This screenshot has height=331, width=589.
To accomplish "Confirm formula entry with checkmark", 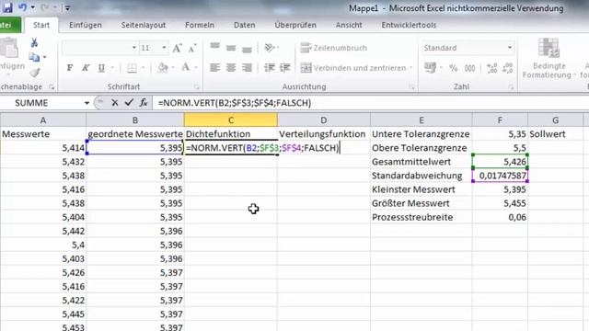I will pyautogui.click(x=129, y=102).
